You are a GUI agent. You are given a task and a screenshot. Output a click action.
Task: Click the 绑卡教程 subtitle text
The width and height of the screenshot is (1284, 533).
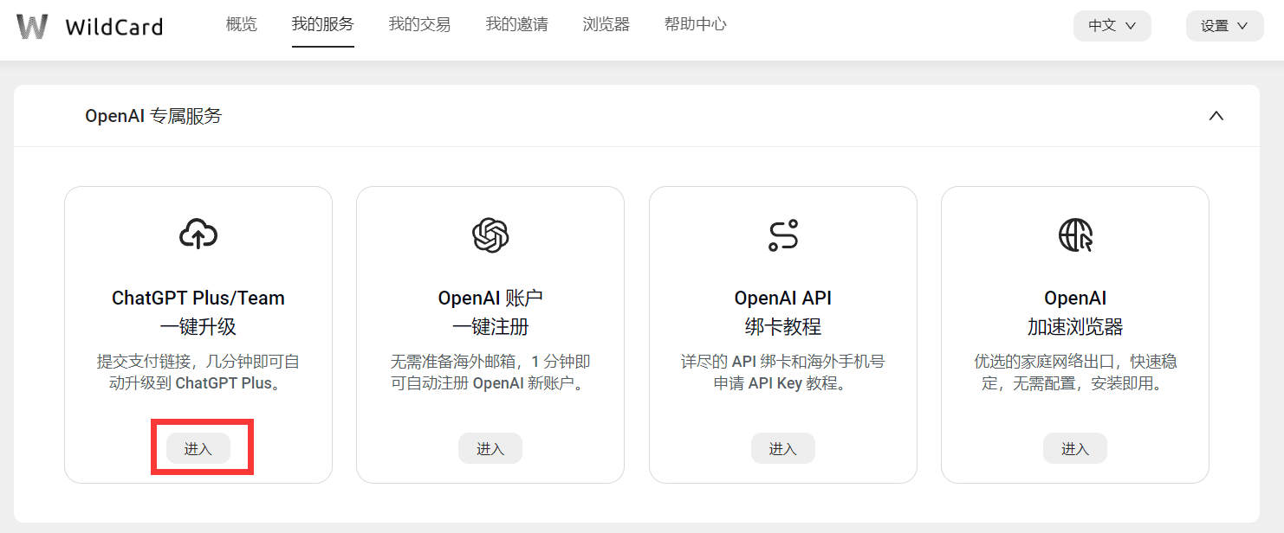783,327
